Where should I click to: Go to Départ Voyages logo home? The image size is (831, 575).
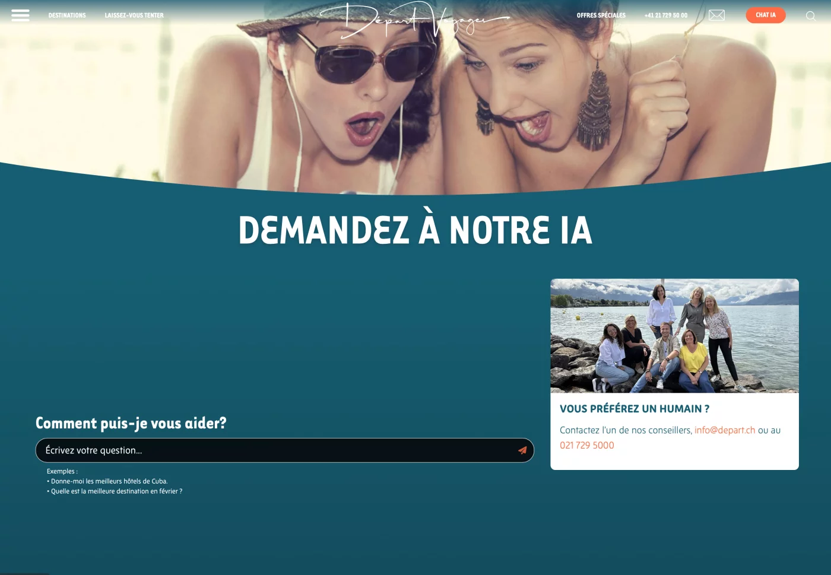(x=415, y=20)
